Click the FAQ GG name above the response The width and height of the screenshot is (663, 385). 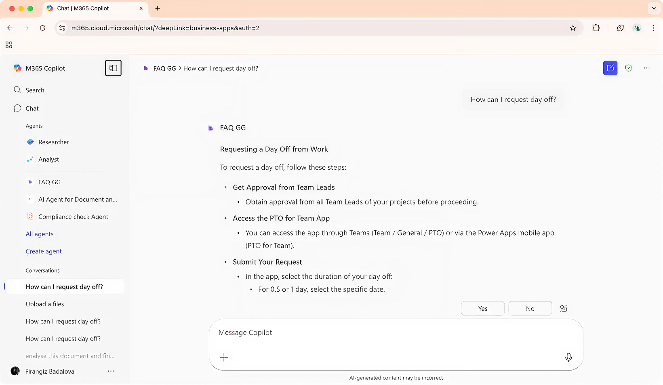(x=233, y=128)
